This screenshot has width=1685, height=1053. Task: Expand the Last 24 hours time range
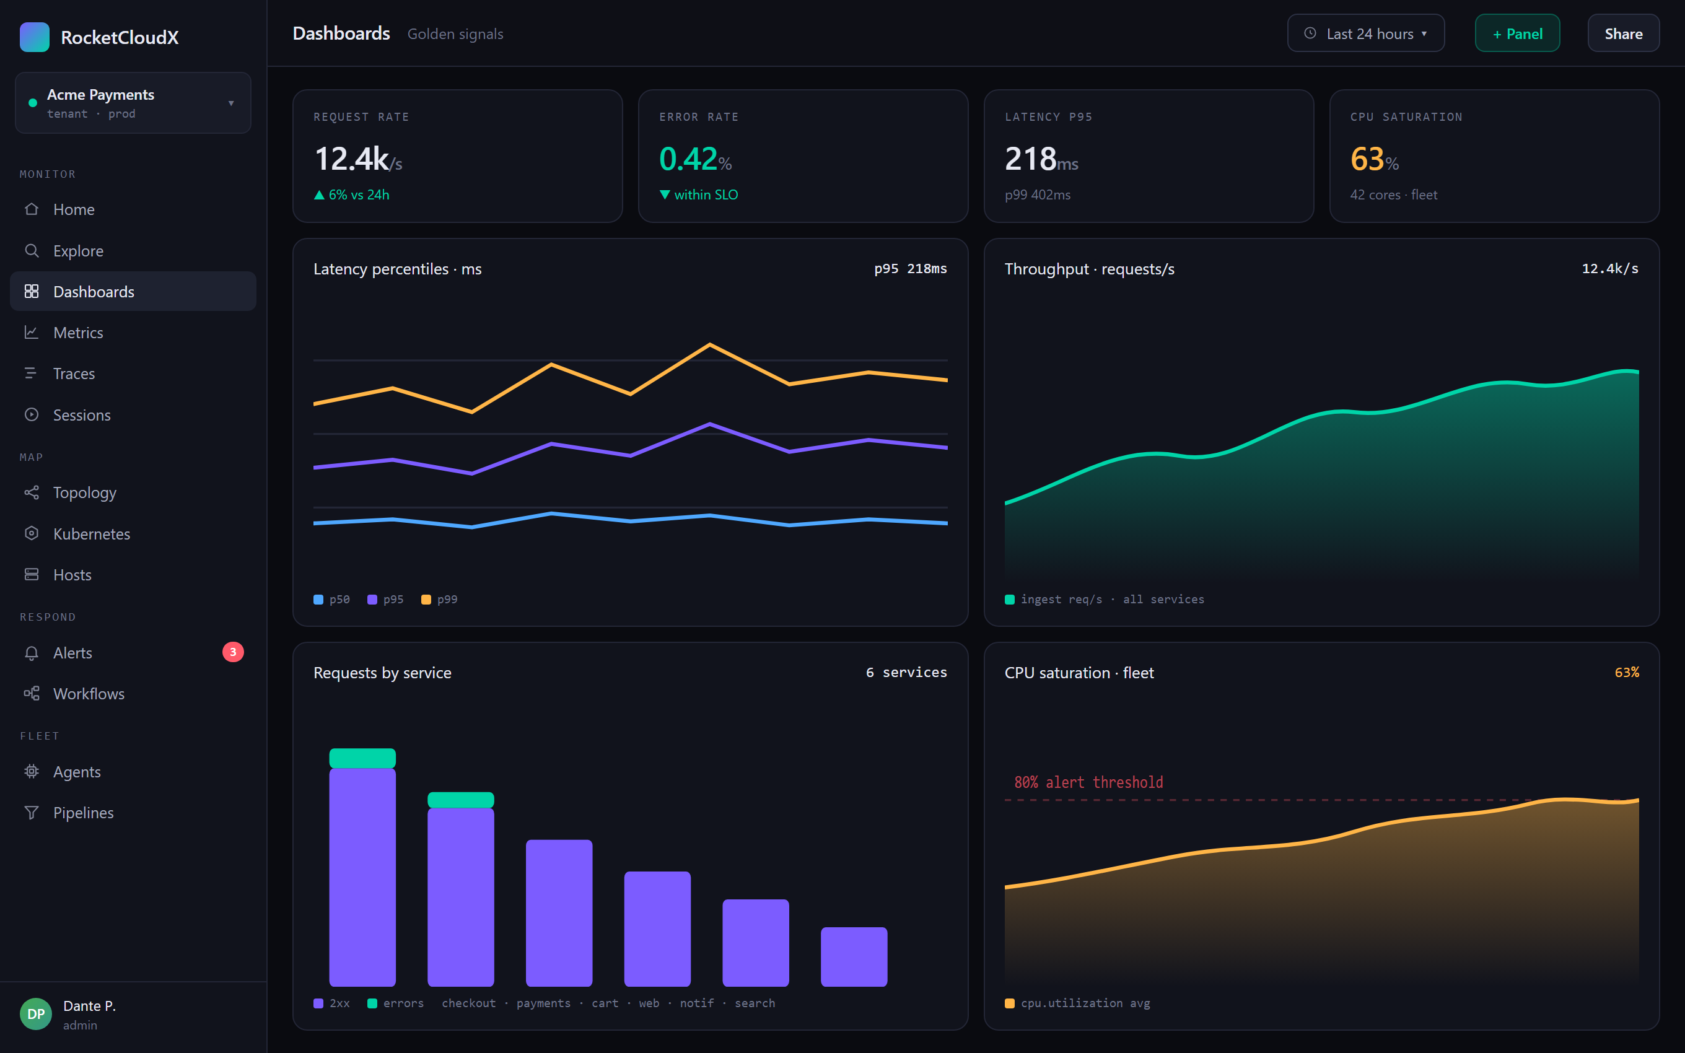(x=1365, y=33)
